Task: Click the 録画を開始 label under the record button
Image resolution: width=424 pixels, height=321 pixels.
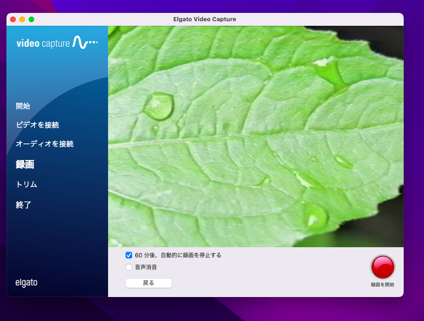Action: 382,285
